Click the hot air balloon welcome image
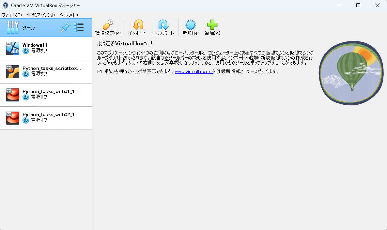Viewport: 387px width, 230px height. (351, 73)
